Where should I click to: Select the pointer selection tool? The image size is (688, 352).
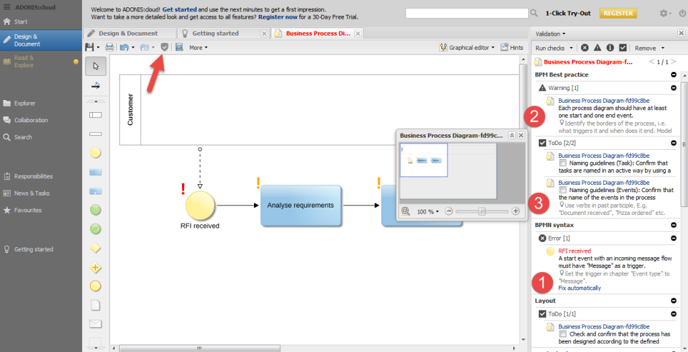[95, 67]
